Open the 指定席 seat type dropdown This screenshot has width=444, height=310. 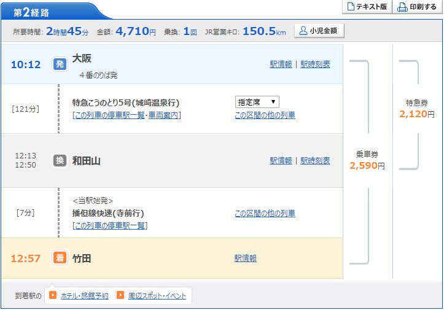click(x=257, y=102)
